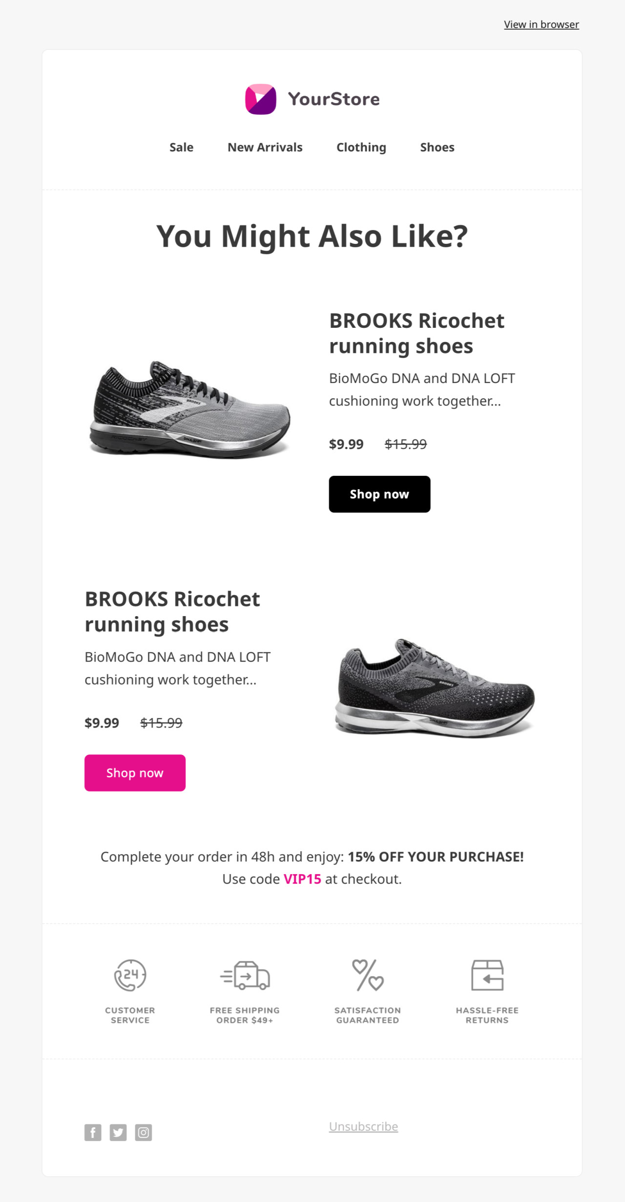This screenshot has height=1202, width=625.
Task: Open the Facebook social icon
Action: pos(93,1132)
